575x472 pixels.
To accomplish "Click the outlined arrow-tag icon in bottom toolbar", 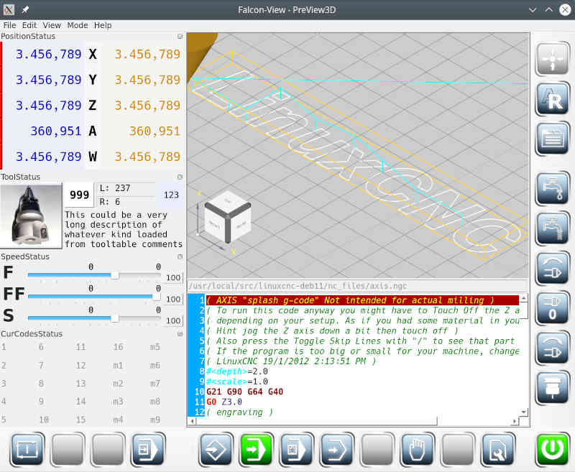I will [x=337, y=449].
